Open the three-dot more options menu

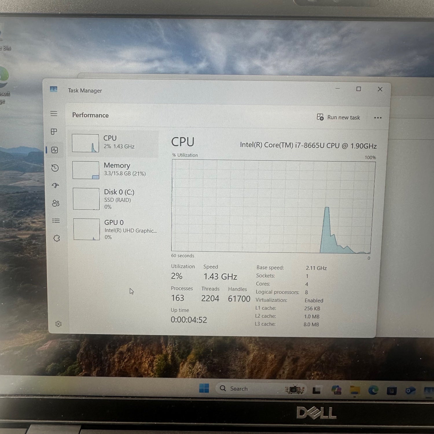click(x=378, y=118)
